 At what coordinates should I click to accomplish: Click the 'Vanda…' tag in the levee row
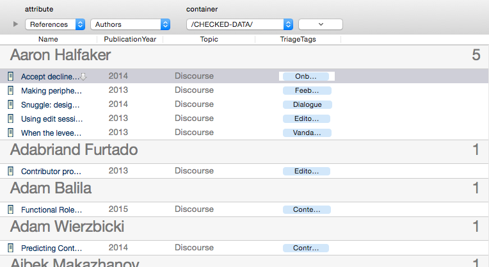click(x=307, y=133)
